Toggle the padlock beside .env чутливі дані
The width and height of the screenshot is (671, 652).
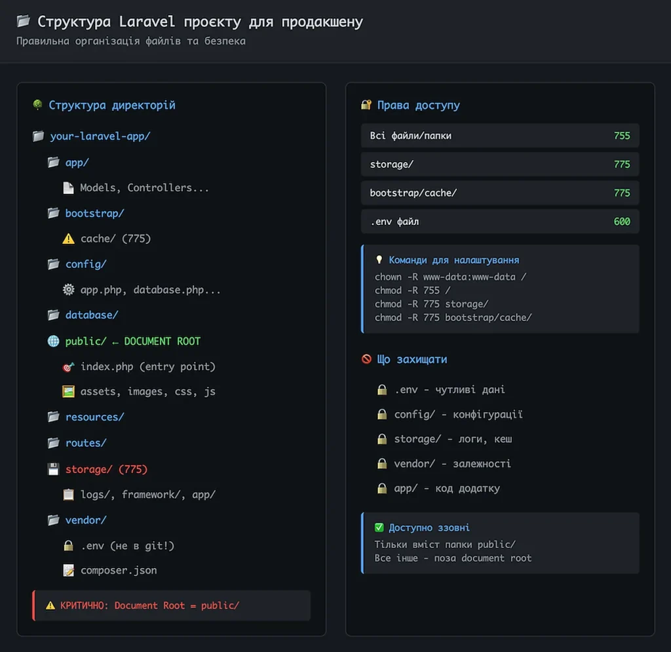(x=382, y=389)
